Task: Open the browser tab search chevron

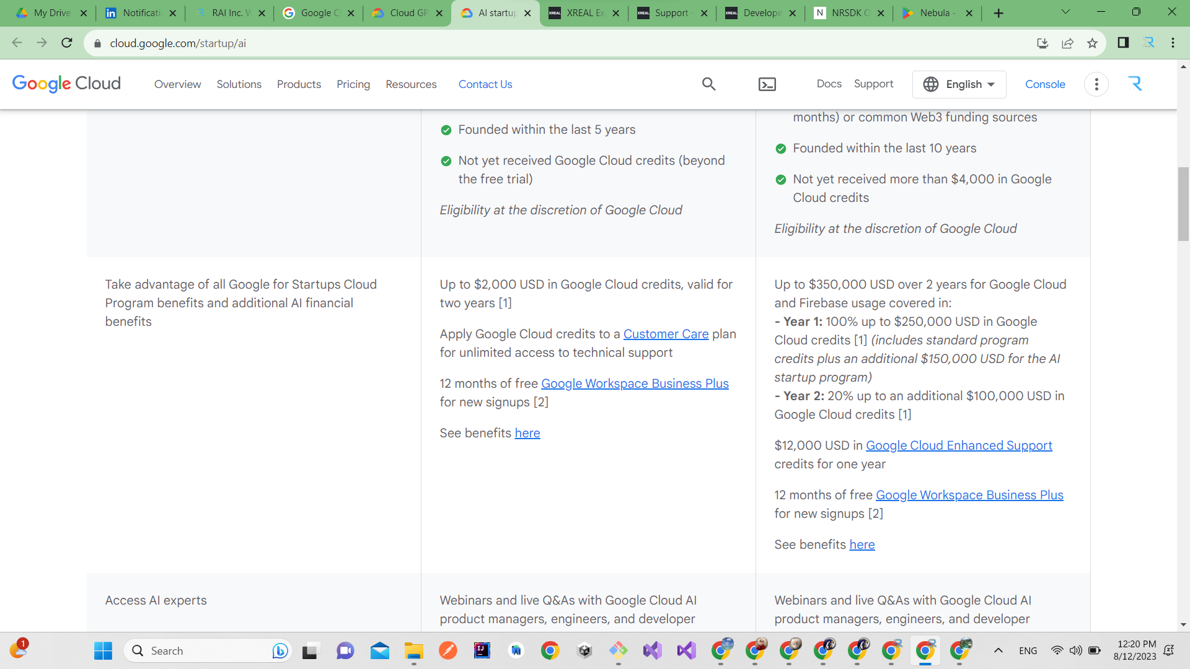Action: tap(1065, 12)
